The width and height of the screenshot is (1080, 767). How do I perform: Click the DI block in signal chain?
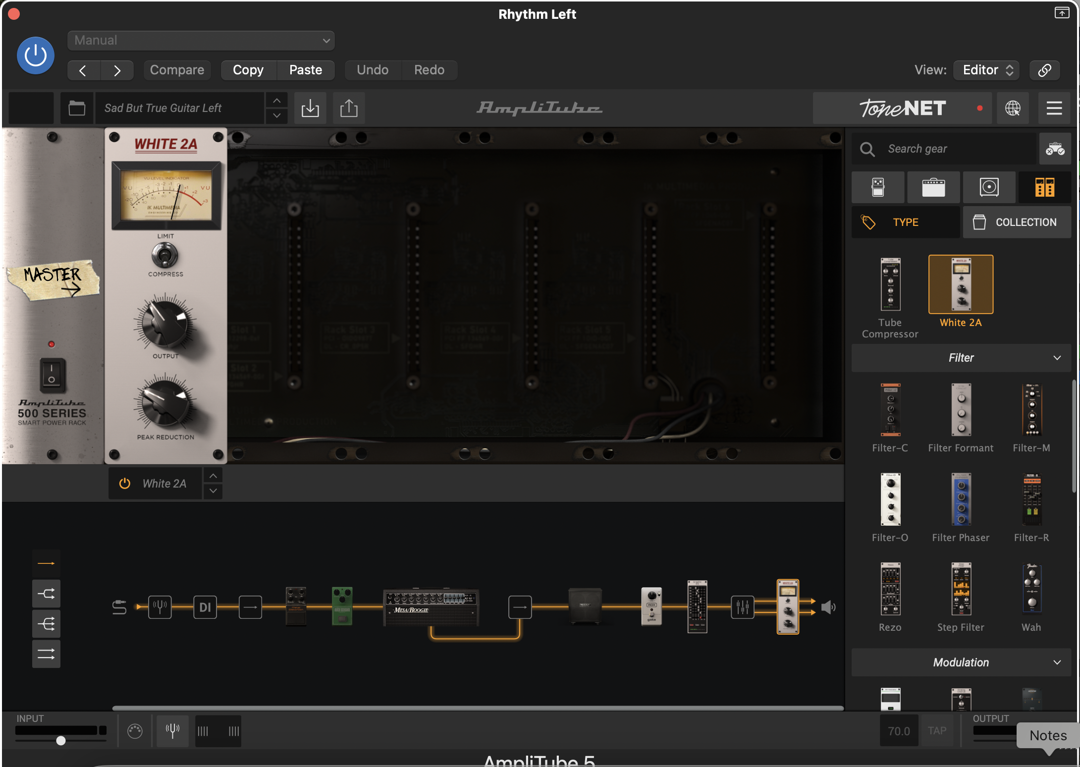click(x=205, y=607)
